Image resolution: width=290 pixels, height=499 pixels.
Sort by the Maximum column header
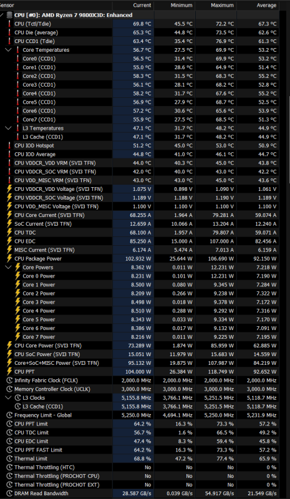point(216,6)
